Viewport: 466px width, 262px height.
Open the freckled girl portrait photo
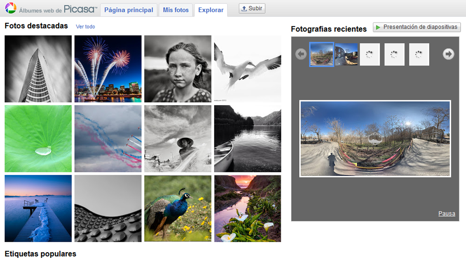pos(178,69)
